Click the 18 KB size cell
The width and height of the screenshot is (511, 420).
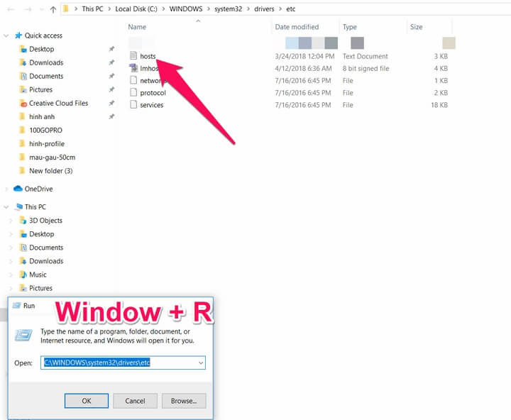(x=439, y=105)
